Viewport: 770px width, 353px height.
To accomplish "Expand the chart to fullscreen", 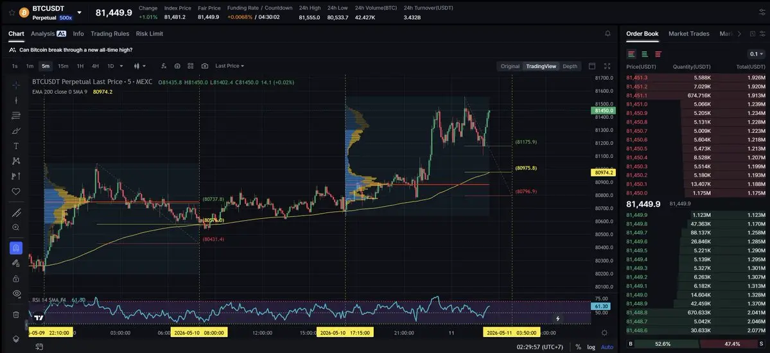I will [x=608, y=66].
